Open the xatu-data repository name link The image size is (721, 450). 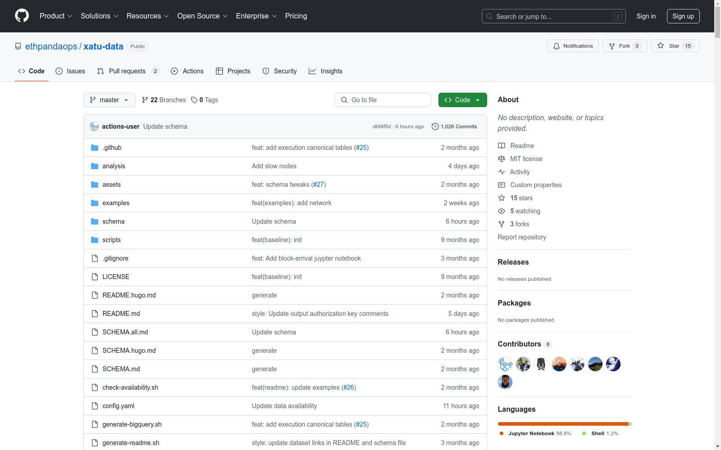[103, 46]
